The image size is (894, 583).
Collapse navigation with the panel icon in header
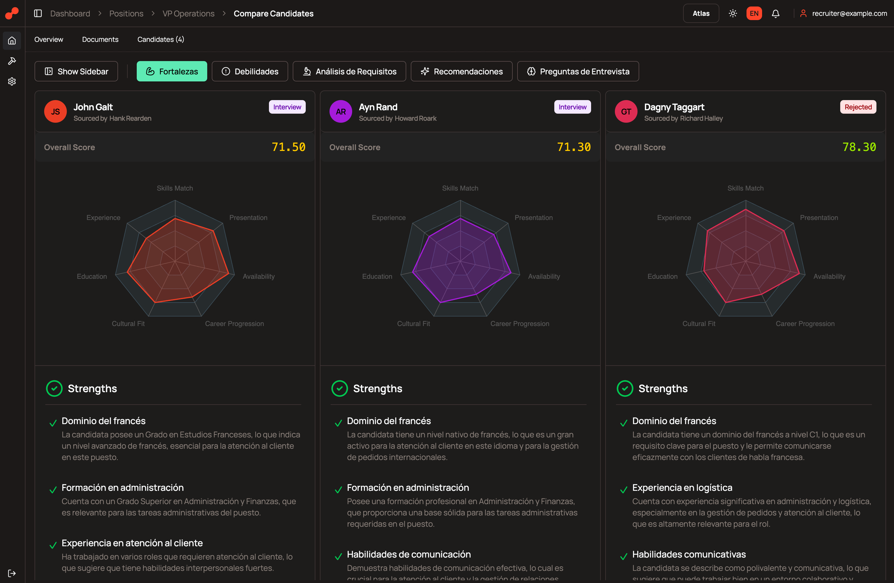pos(38,13)
